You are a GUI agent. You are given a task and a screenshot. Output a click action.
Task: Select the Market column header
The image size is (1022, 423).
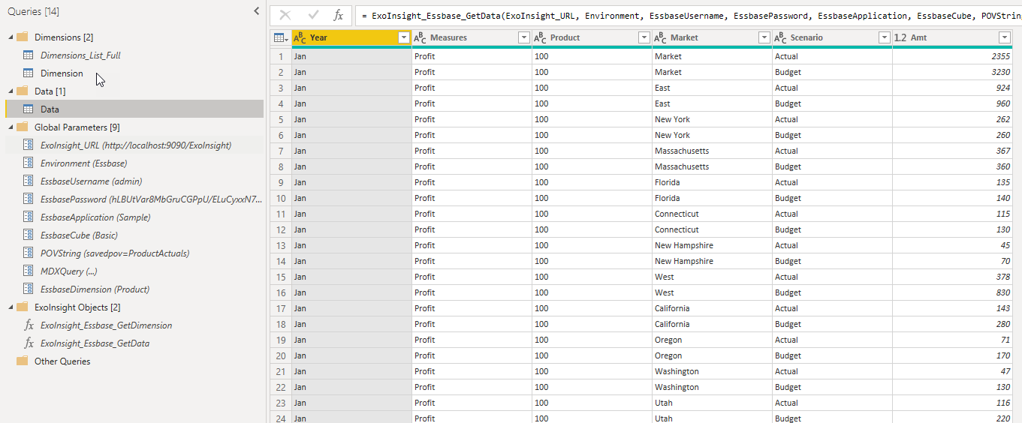pyautogui.click(x=712, y=37)
